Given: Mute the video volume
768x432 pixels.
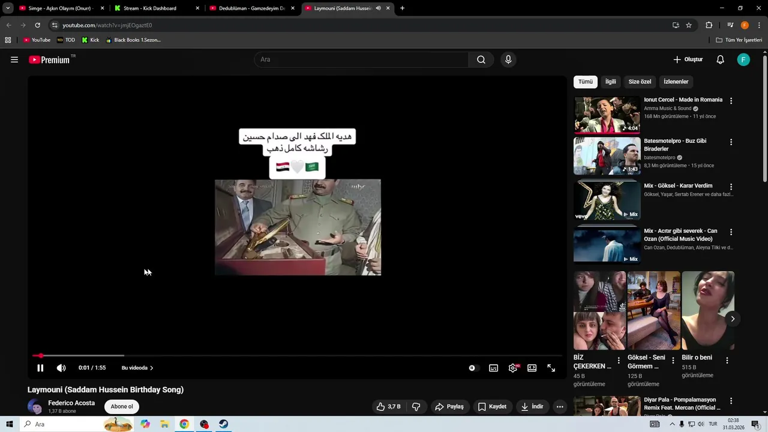Looking at the screenshot, I should pyautogui.click(x=61, y=368).
